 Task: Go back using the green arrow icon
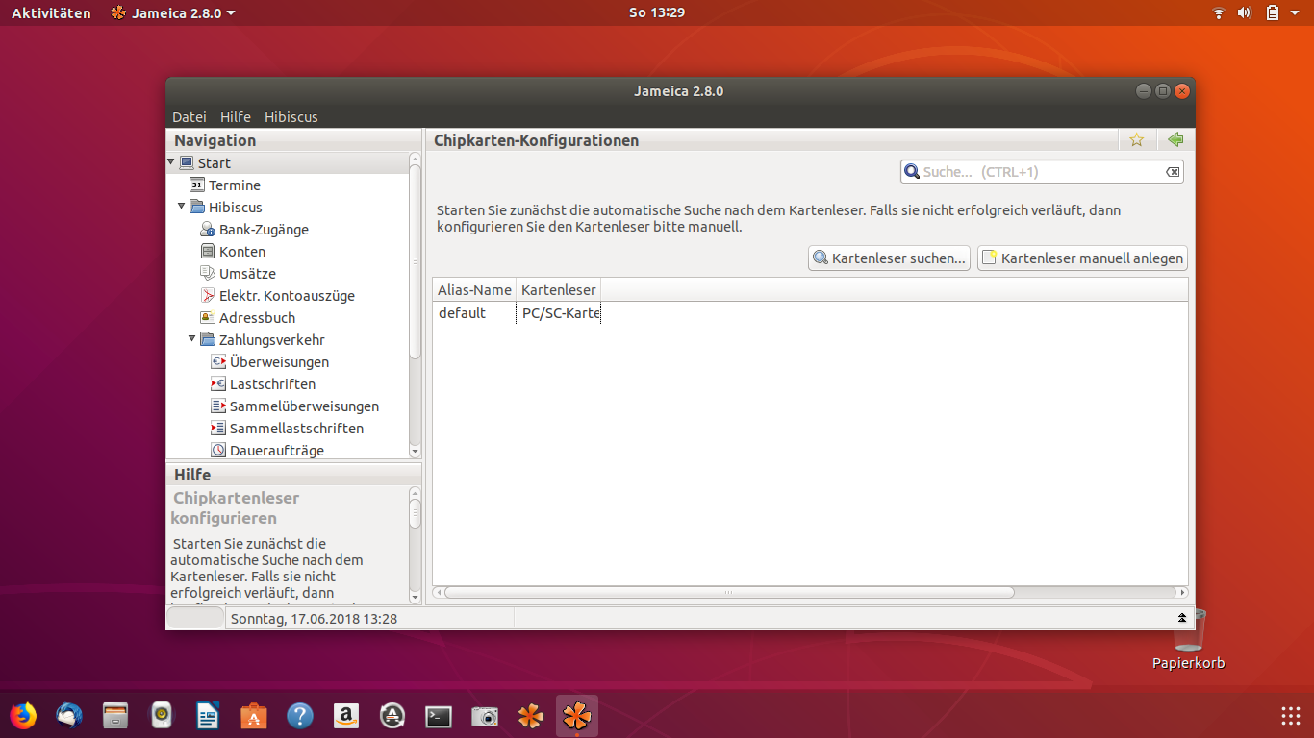click(1175, 139)
